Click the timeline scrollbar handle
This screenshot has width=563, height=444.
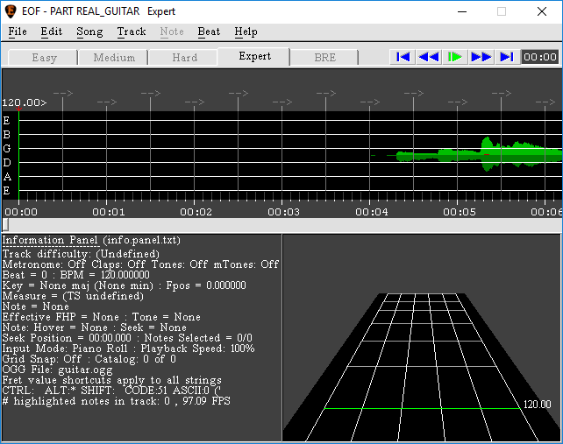(x=6, y=225)
